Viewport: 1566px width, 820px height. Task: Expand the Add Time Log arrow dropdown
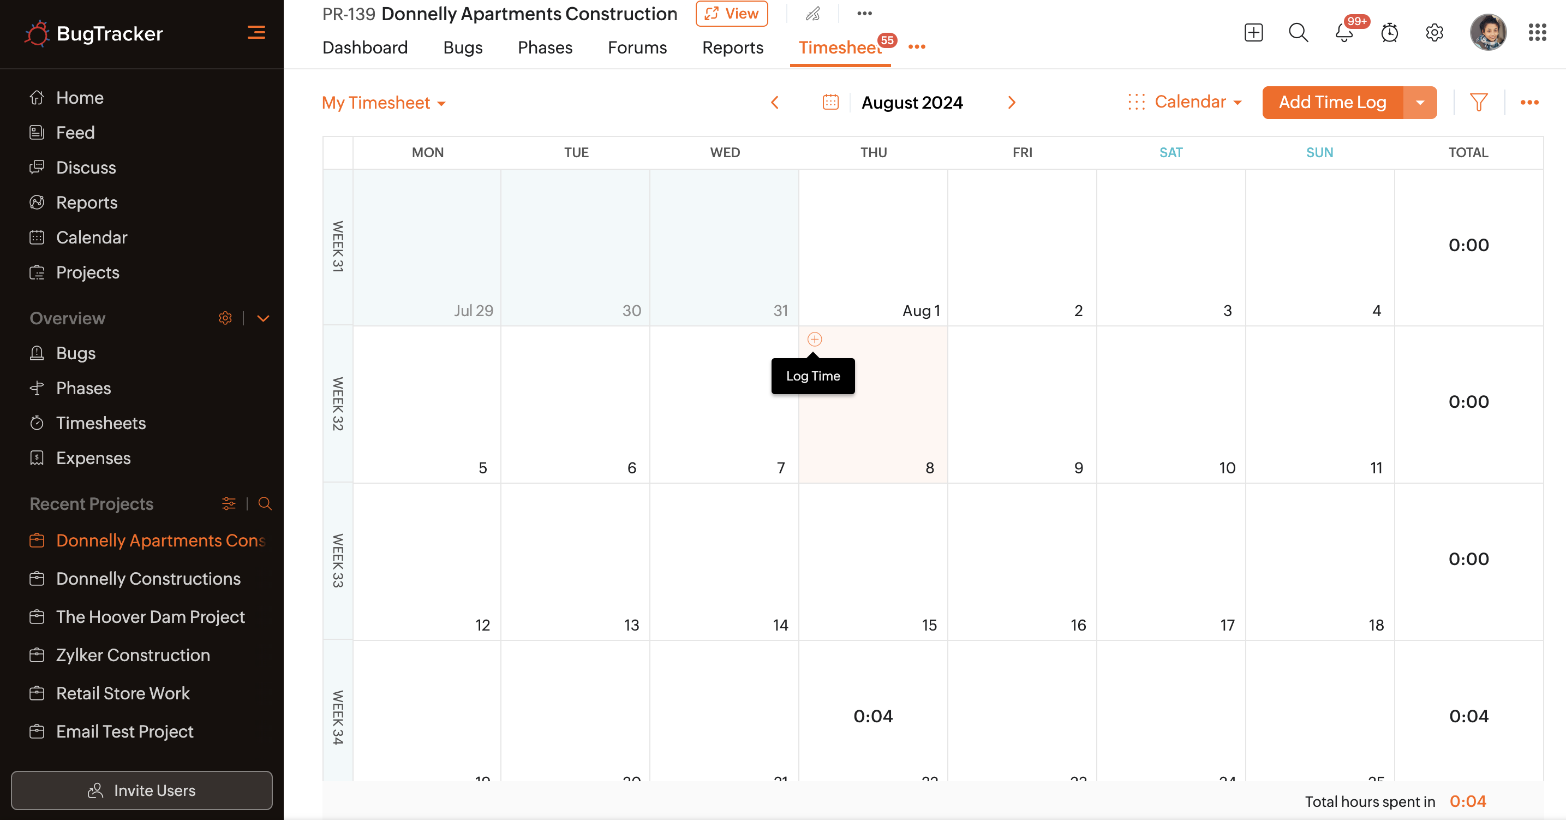point(1420,102)
